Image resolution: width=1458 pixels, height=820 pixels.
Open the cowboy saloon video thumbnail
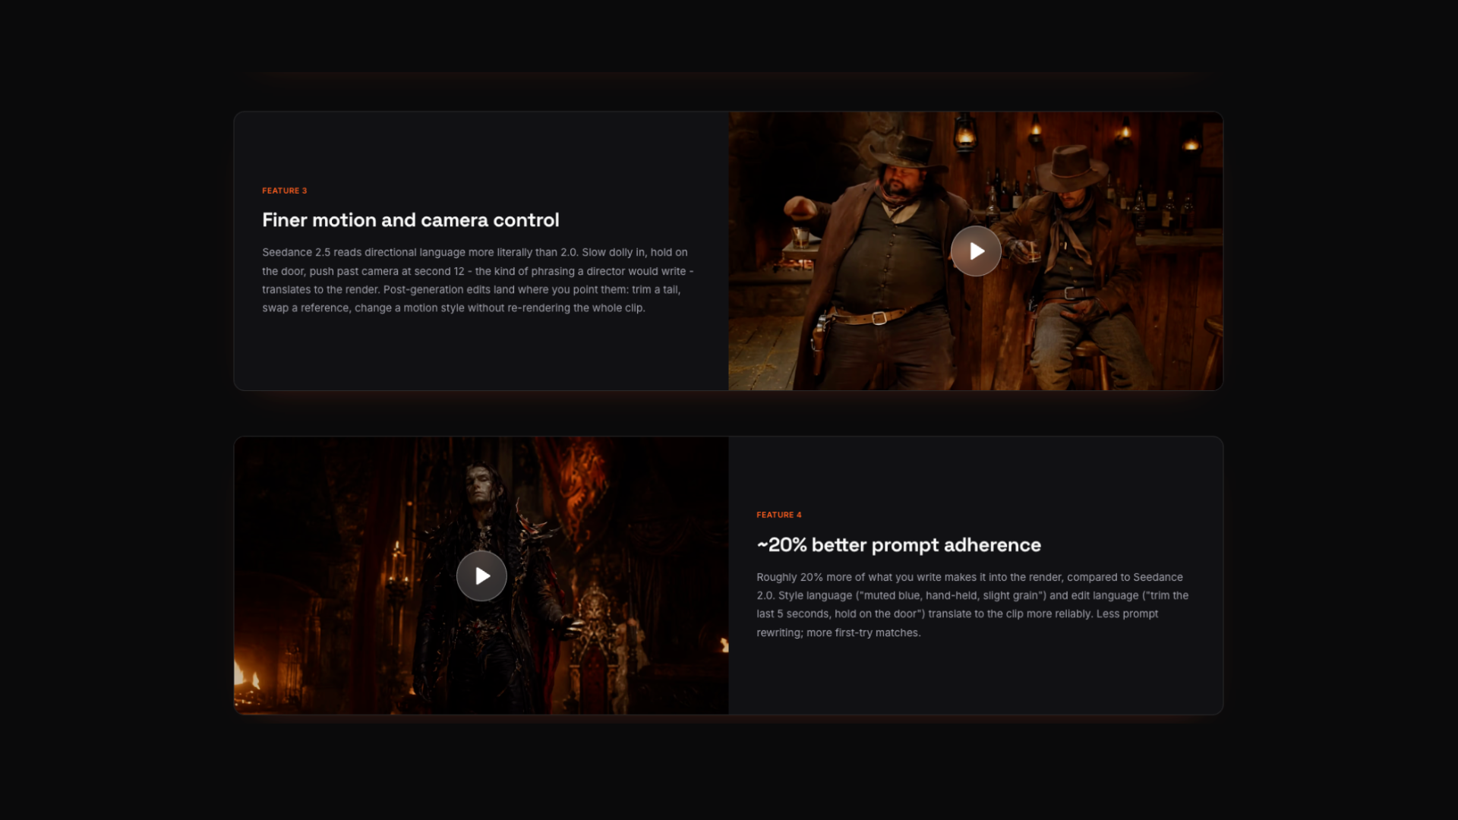(x=976, y=251)
